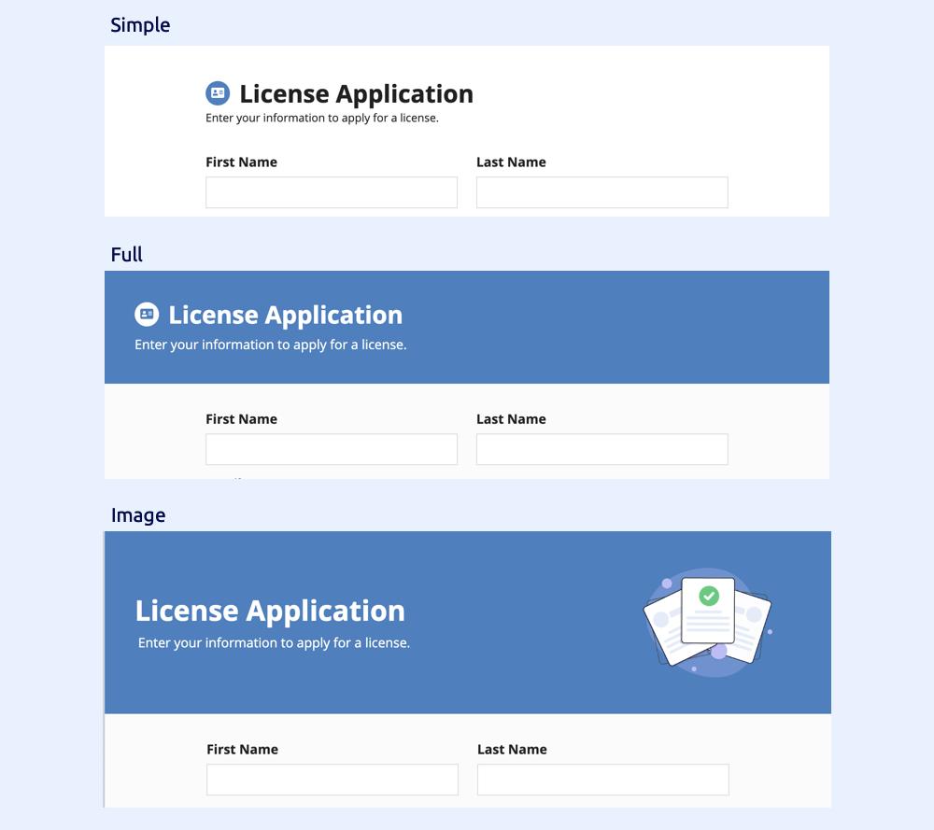Click the black License Application title in Simple
The height and width of the screenshot is (830, 934).
click(x=356, y=94)
